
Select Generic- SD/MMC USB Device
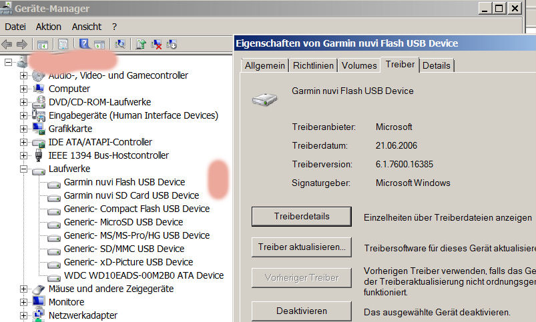click(124, 249)
